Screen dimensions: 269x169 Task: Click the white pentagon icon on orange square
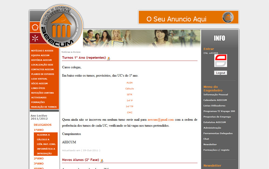35,27
